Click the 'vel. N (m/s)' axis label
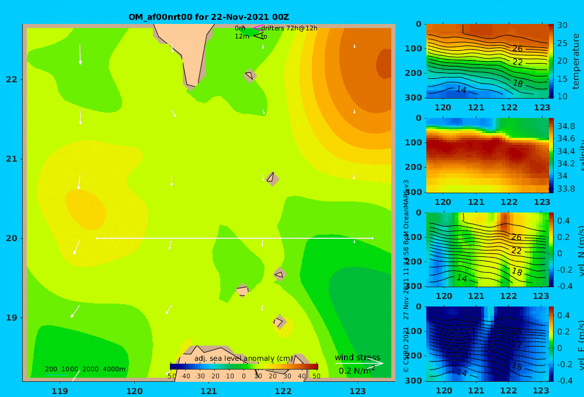 pyautogui.click(x=580, y=252)
